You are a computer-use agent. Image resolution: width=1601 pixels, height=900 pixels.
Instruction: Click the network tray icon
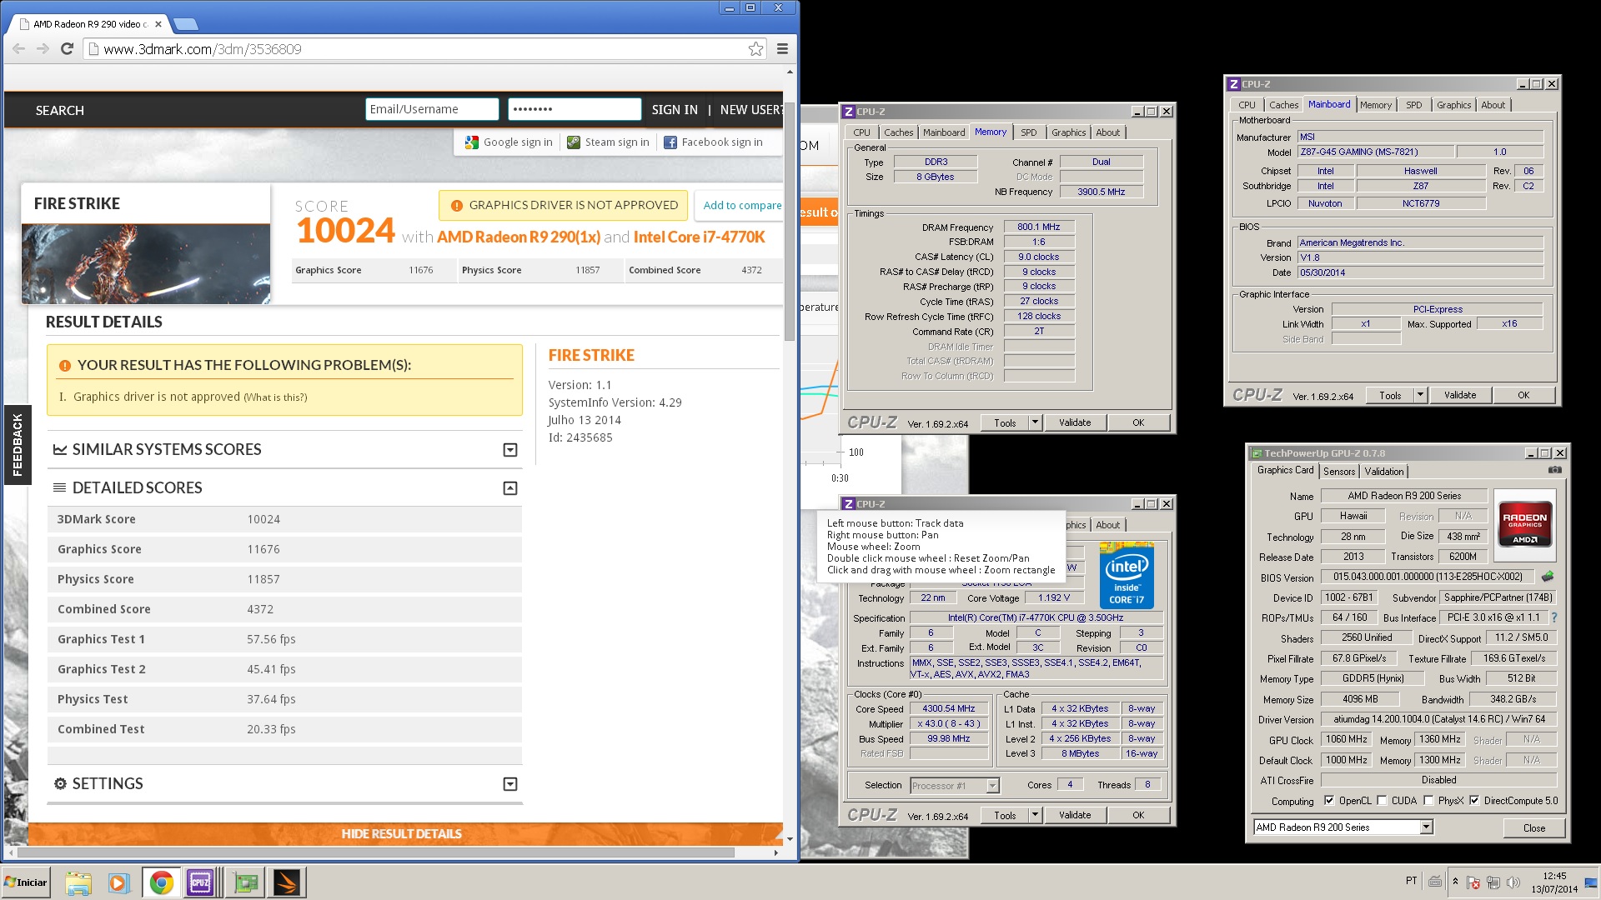pyautogui.click(x=1493, y=882)
